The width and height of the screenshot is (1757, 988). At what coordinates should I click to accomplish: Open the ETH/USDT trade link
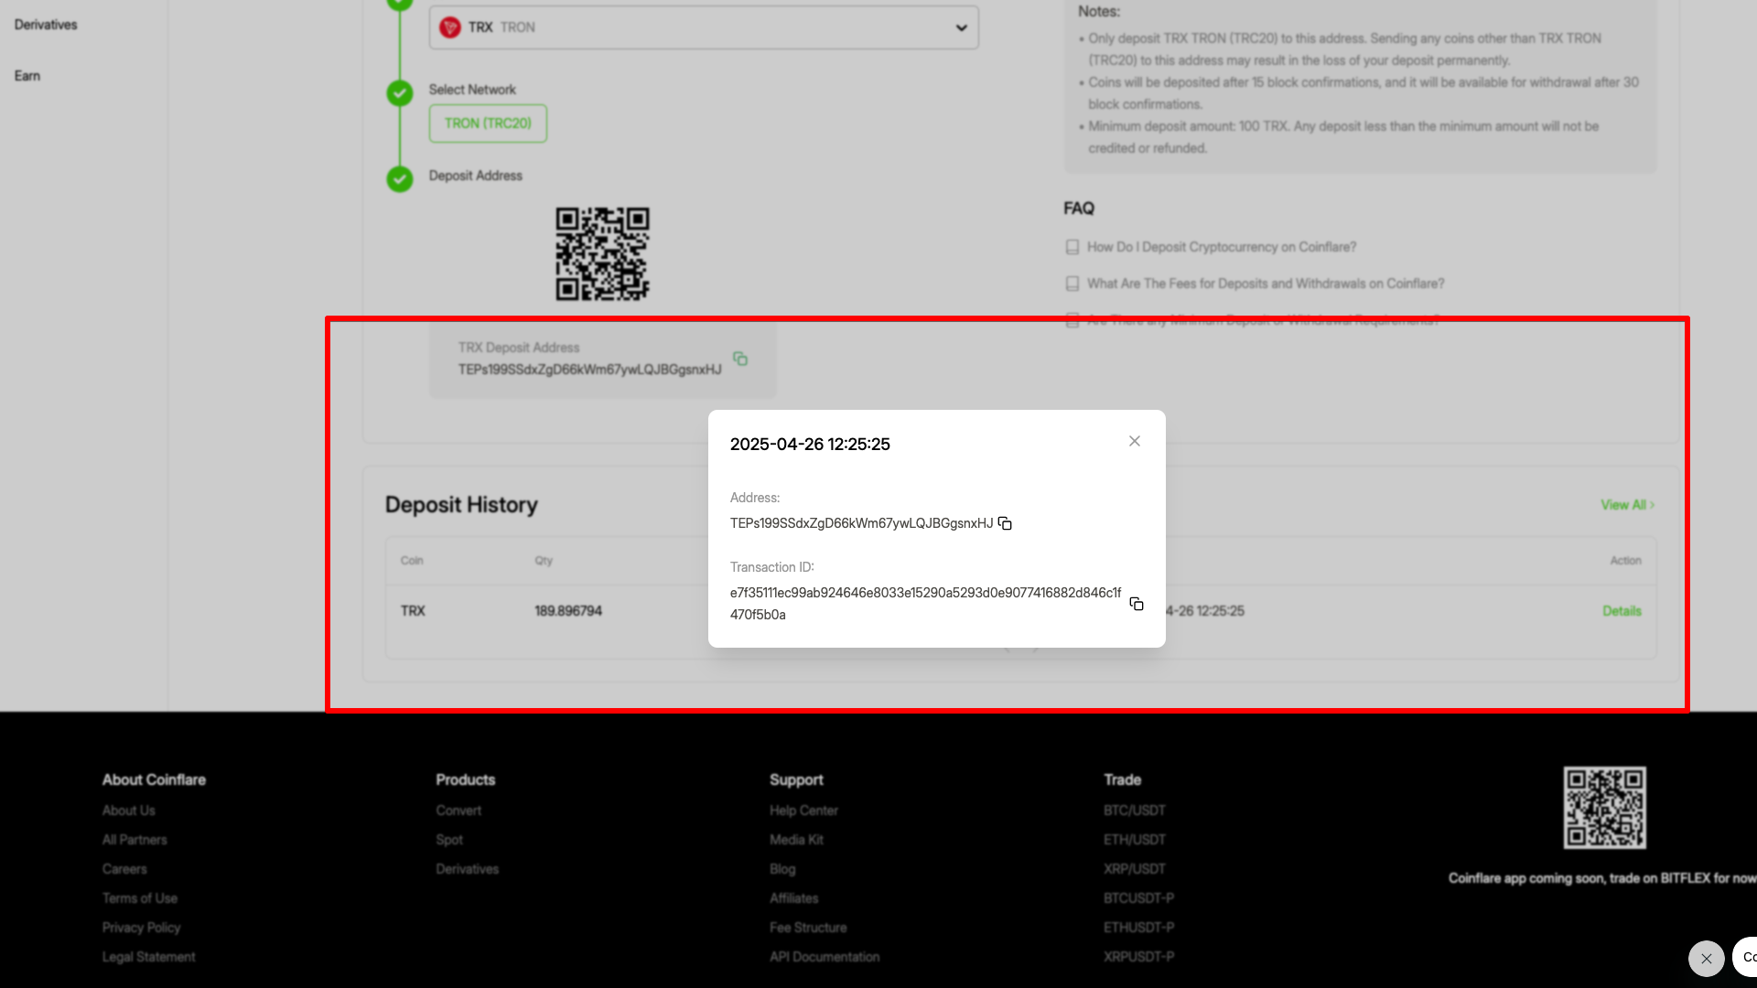1135,840
